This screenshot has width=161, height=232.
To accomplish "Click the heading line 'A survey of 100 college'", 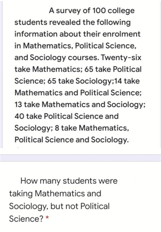I will click(92, 11).
